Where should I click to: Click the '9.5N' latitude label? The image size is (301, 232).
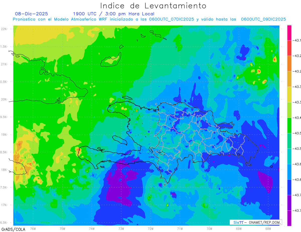click(4, 117)
